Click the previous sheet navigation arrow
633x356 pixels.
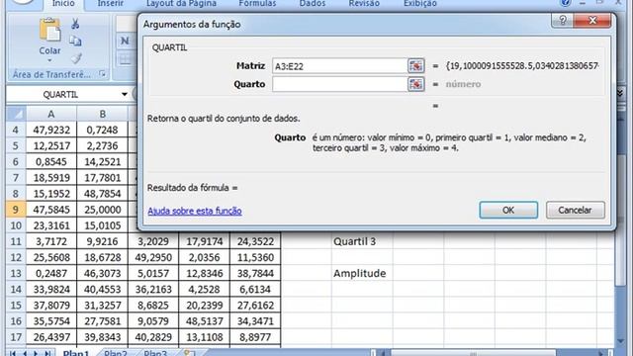click(x=25, y=353)
